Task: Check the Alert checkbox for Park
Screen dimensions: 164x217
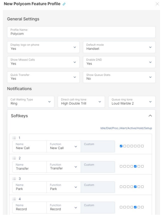Action: pyautogui.click(x=132, y=187)
